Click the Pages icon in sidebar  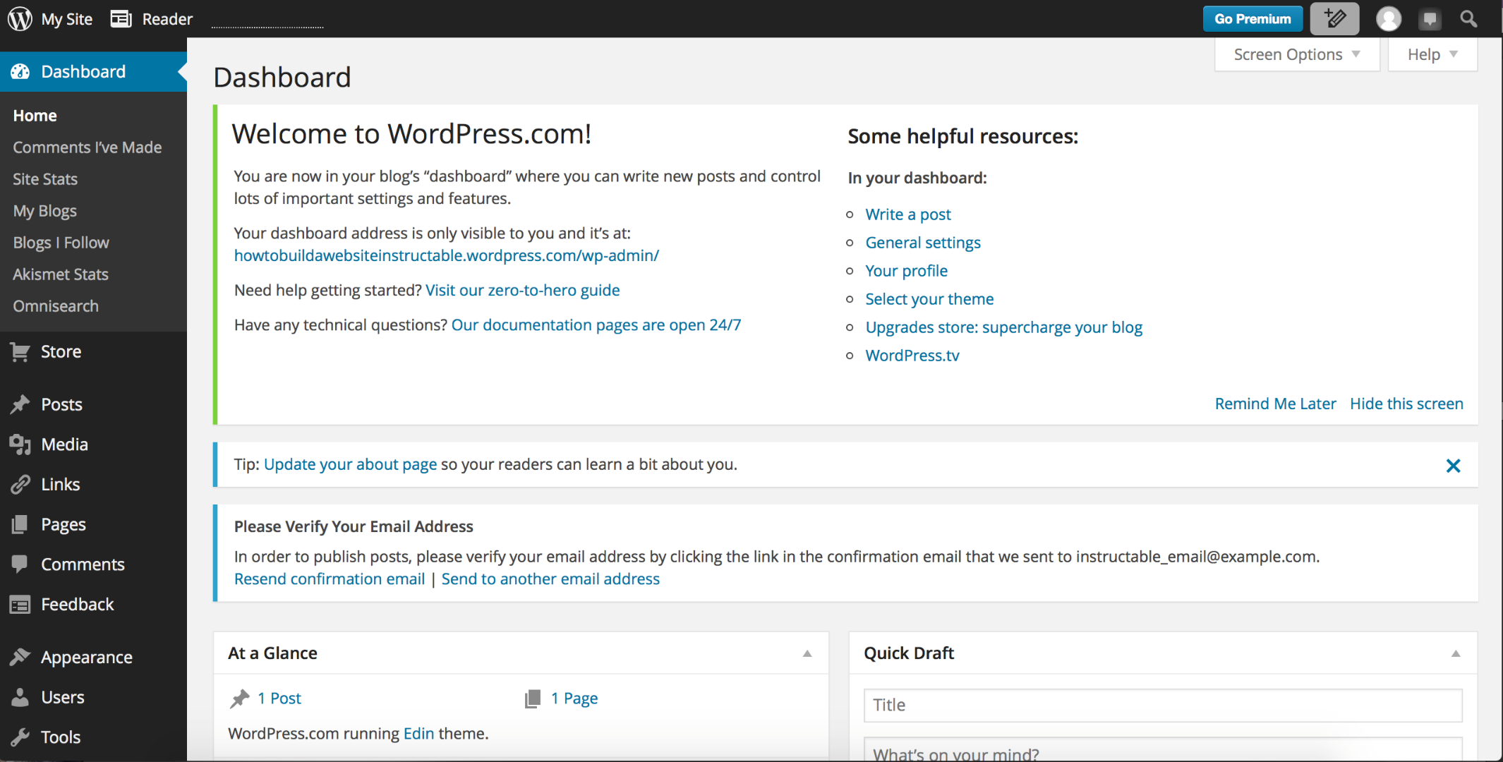(20, 524)
